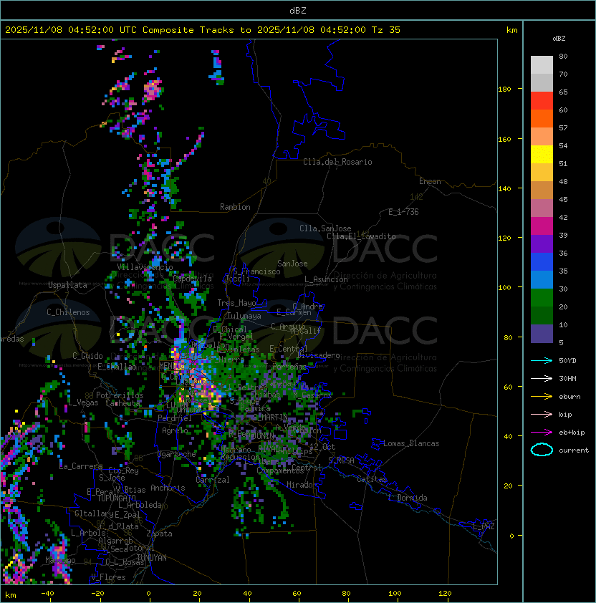Viewport: 596px width, 603px height.
Task: Pick the slate swatch between 10 and 5
Action: 542,334
